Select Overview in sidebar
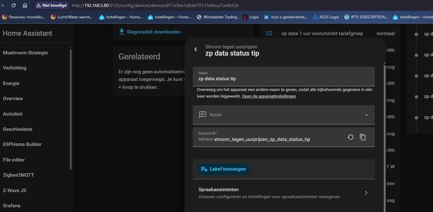 click(13, 98)
